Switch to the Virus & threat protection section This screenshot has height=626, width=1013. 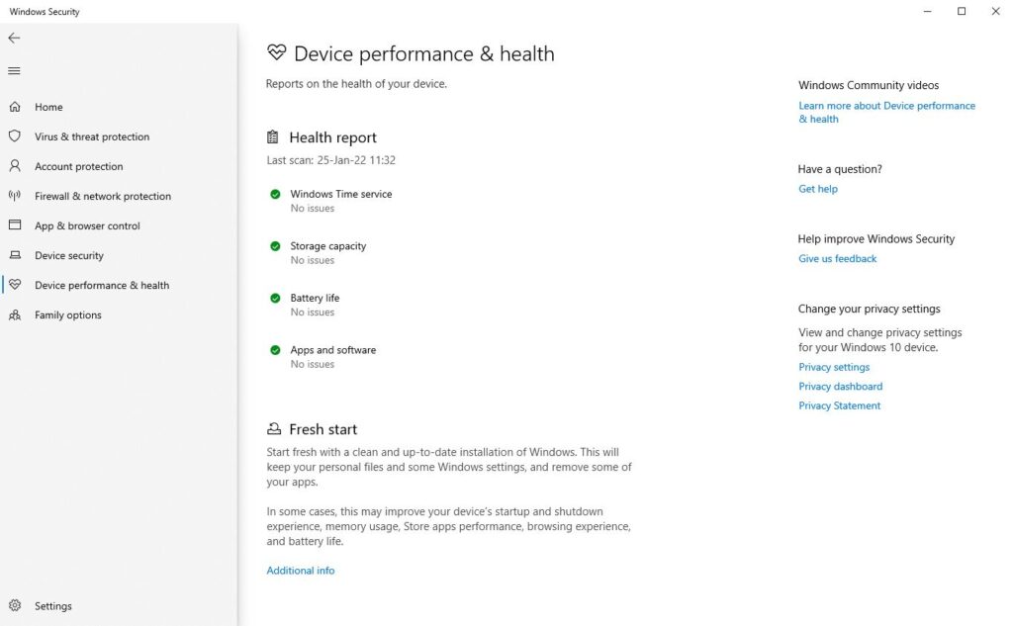[x=91, y=136]
